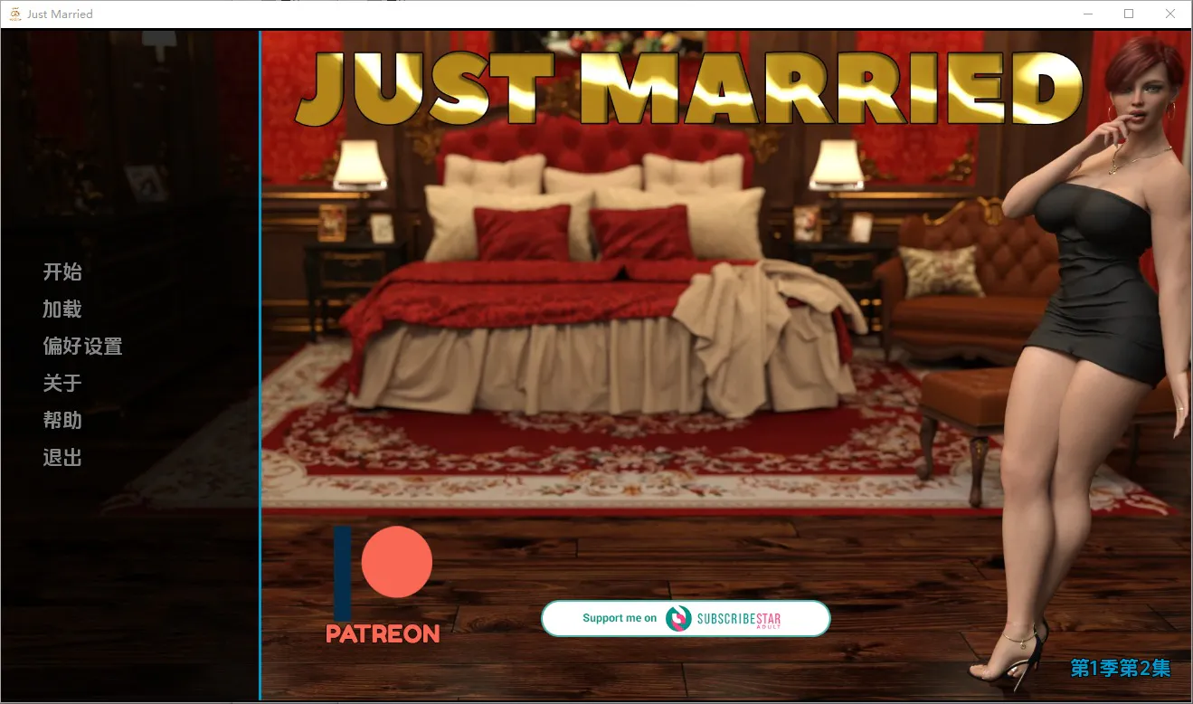Click the 第1季第2集 episode label
The image size is (1193, 704).
(x=1120, y=668)
